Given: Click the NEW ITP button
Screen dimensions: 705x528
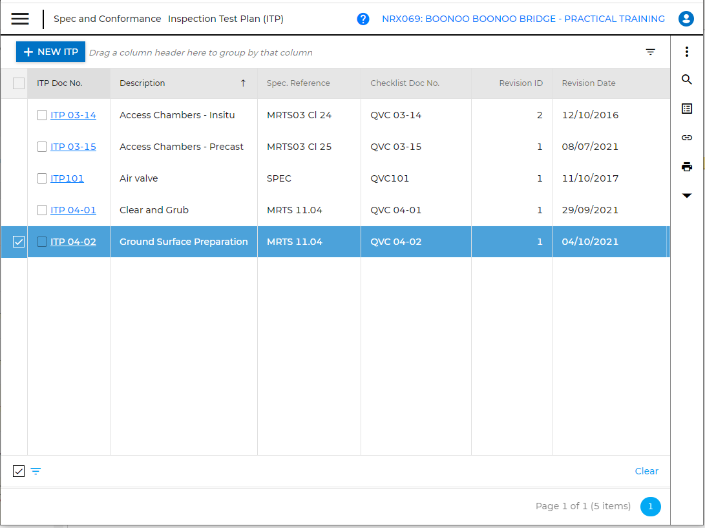Looking at the screenshot, I should click(x=50, y=52).
